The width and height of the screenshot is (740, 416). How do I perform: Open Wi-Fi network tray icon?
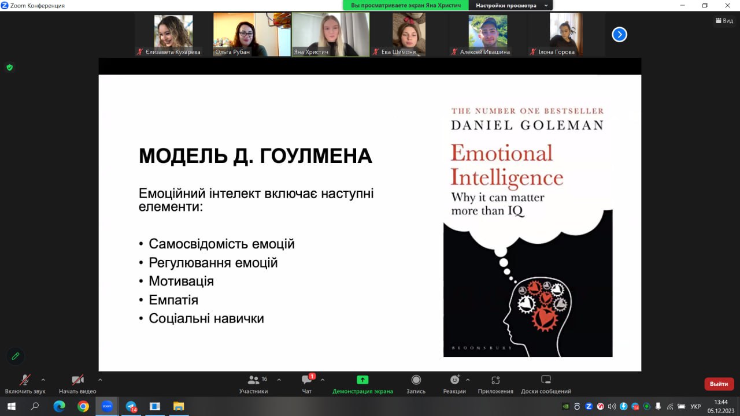(670, 406)
